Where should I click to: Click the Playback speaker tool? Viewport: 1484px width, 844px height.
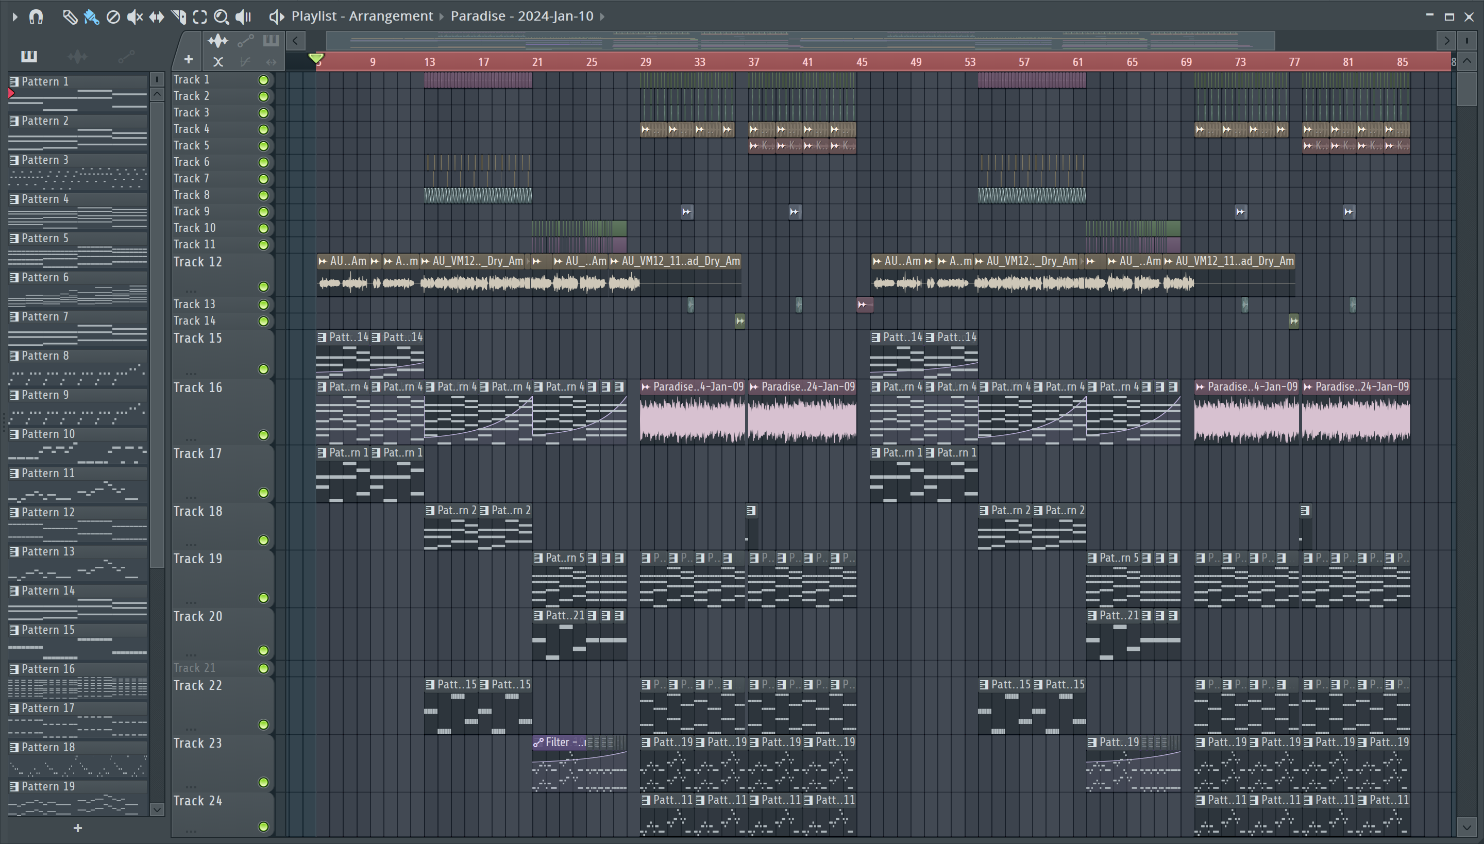(x=243, y=17)
